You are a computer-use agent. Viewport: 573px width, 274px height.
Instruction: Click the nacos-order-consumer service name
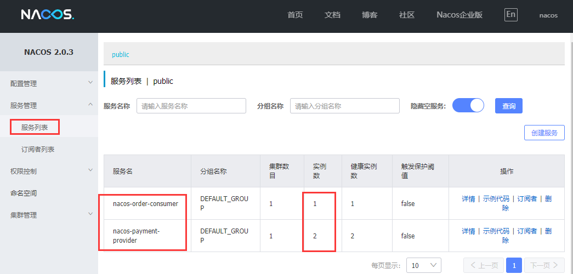(145, 204)
